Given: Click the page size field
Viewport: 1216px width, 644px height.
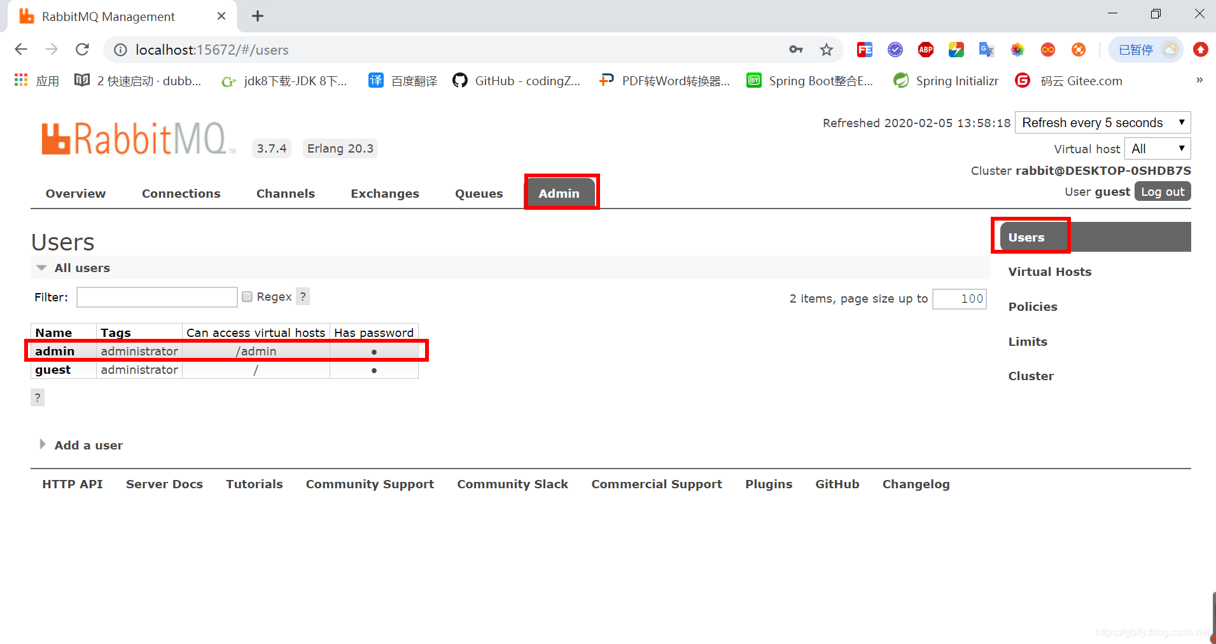Looking at the screenshot, I should [960, 299].
